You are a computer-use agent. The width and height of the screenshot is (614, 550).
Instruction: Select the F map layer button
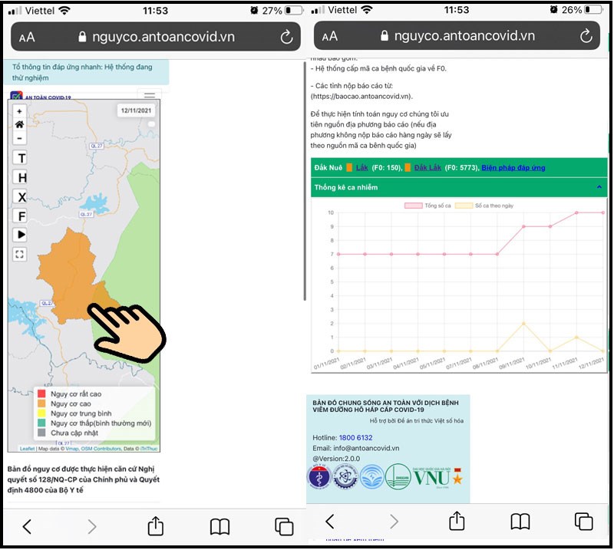pyautogui.click(x=20, y=216)
